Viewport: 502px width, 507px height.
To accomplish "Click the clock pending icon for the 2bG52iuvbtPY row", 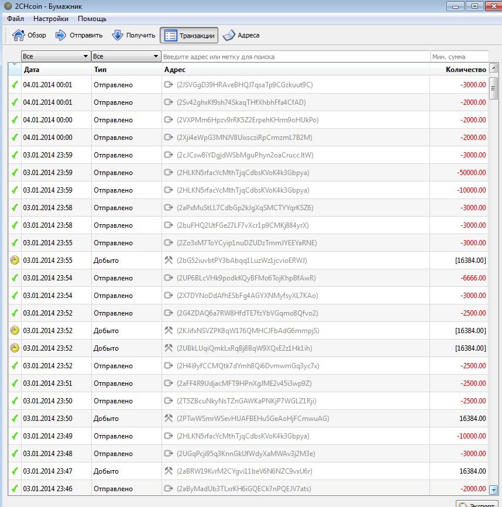I will pos(15,260).
